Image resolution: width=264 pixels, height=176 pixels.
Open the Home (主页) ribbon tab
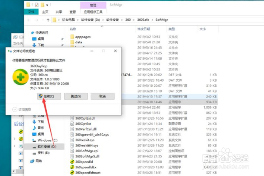pyautogui.click(x=45, y=12)
